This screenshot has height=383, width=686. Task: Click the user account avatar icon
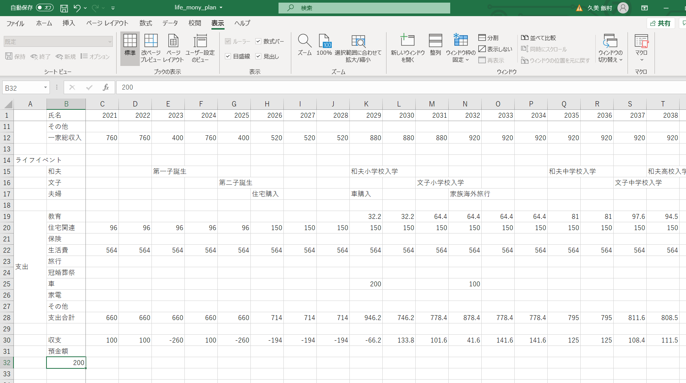click(623, 8)
